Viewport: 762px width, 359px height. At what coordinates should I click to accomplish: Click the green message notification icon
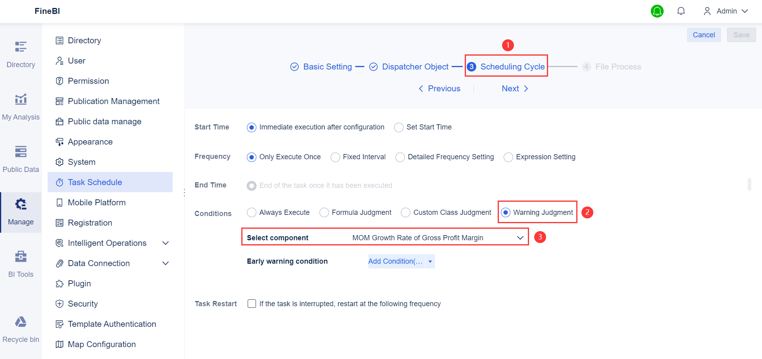(657, 11)
